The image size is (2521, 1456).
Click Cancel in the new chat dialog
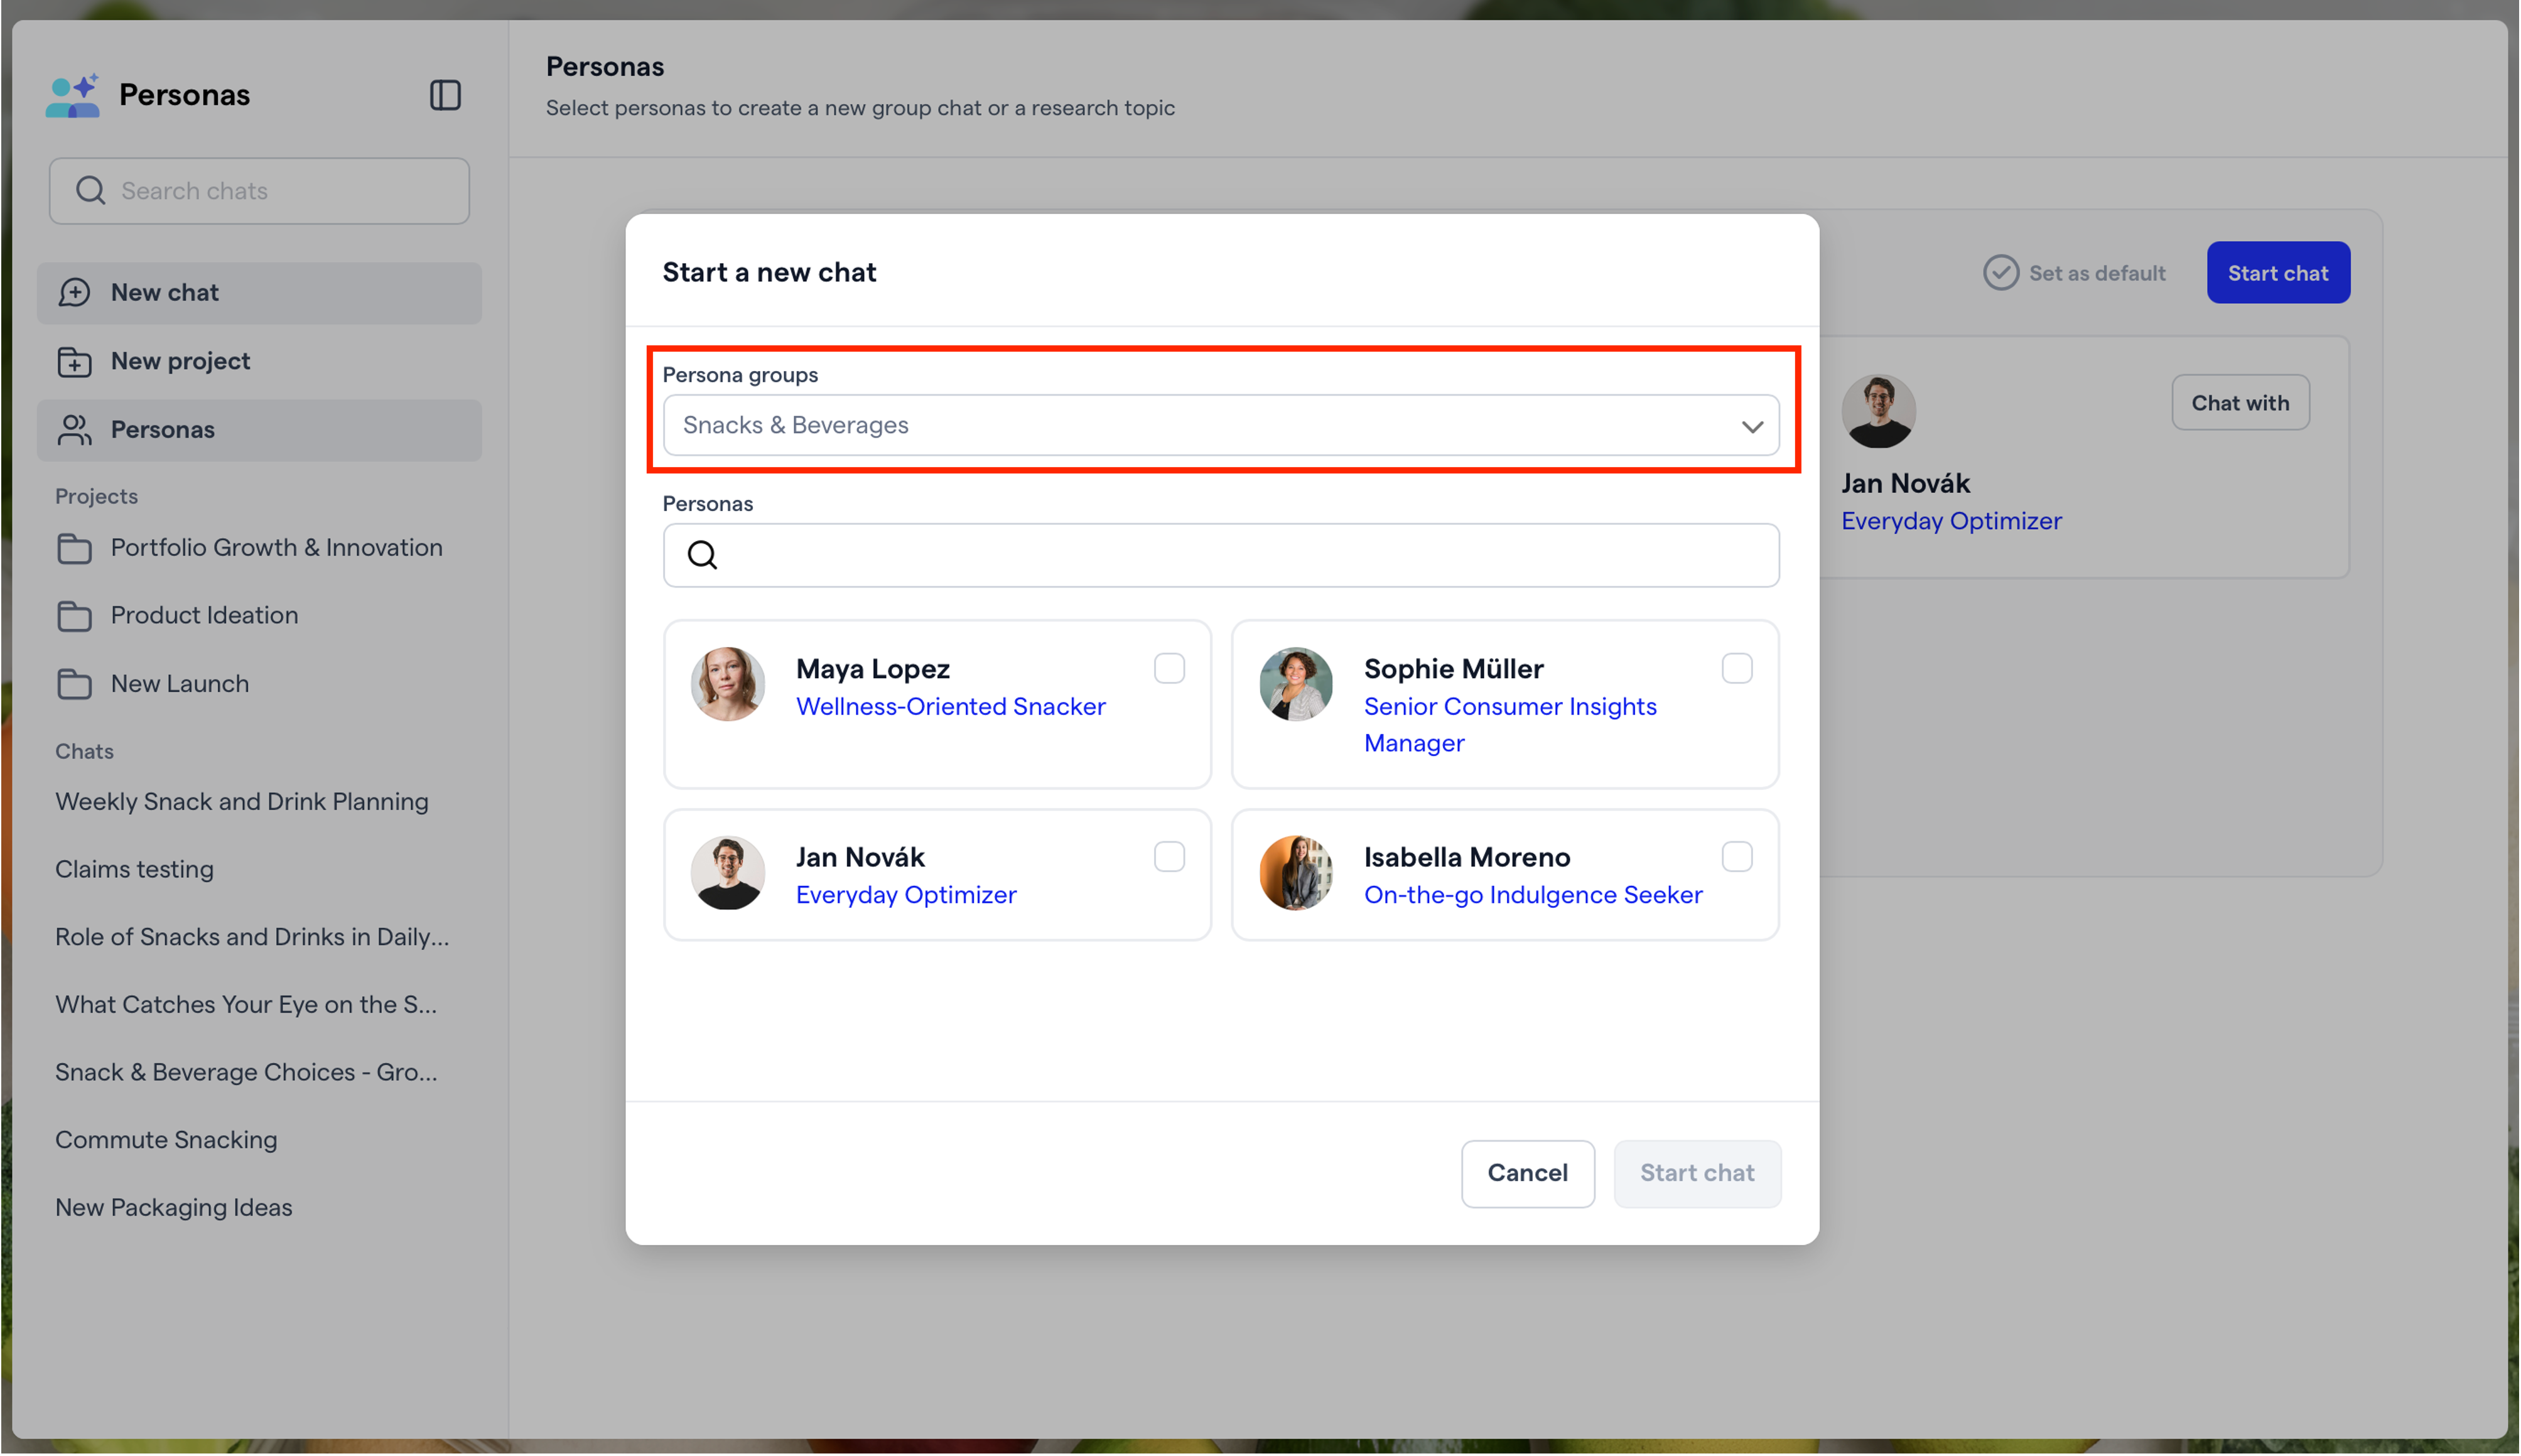(1527, 1173)
